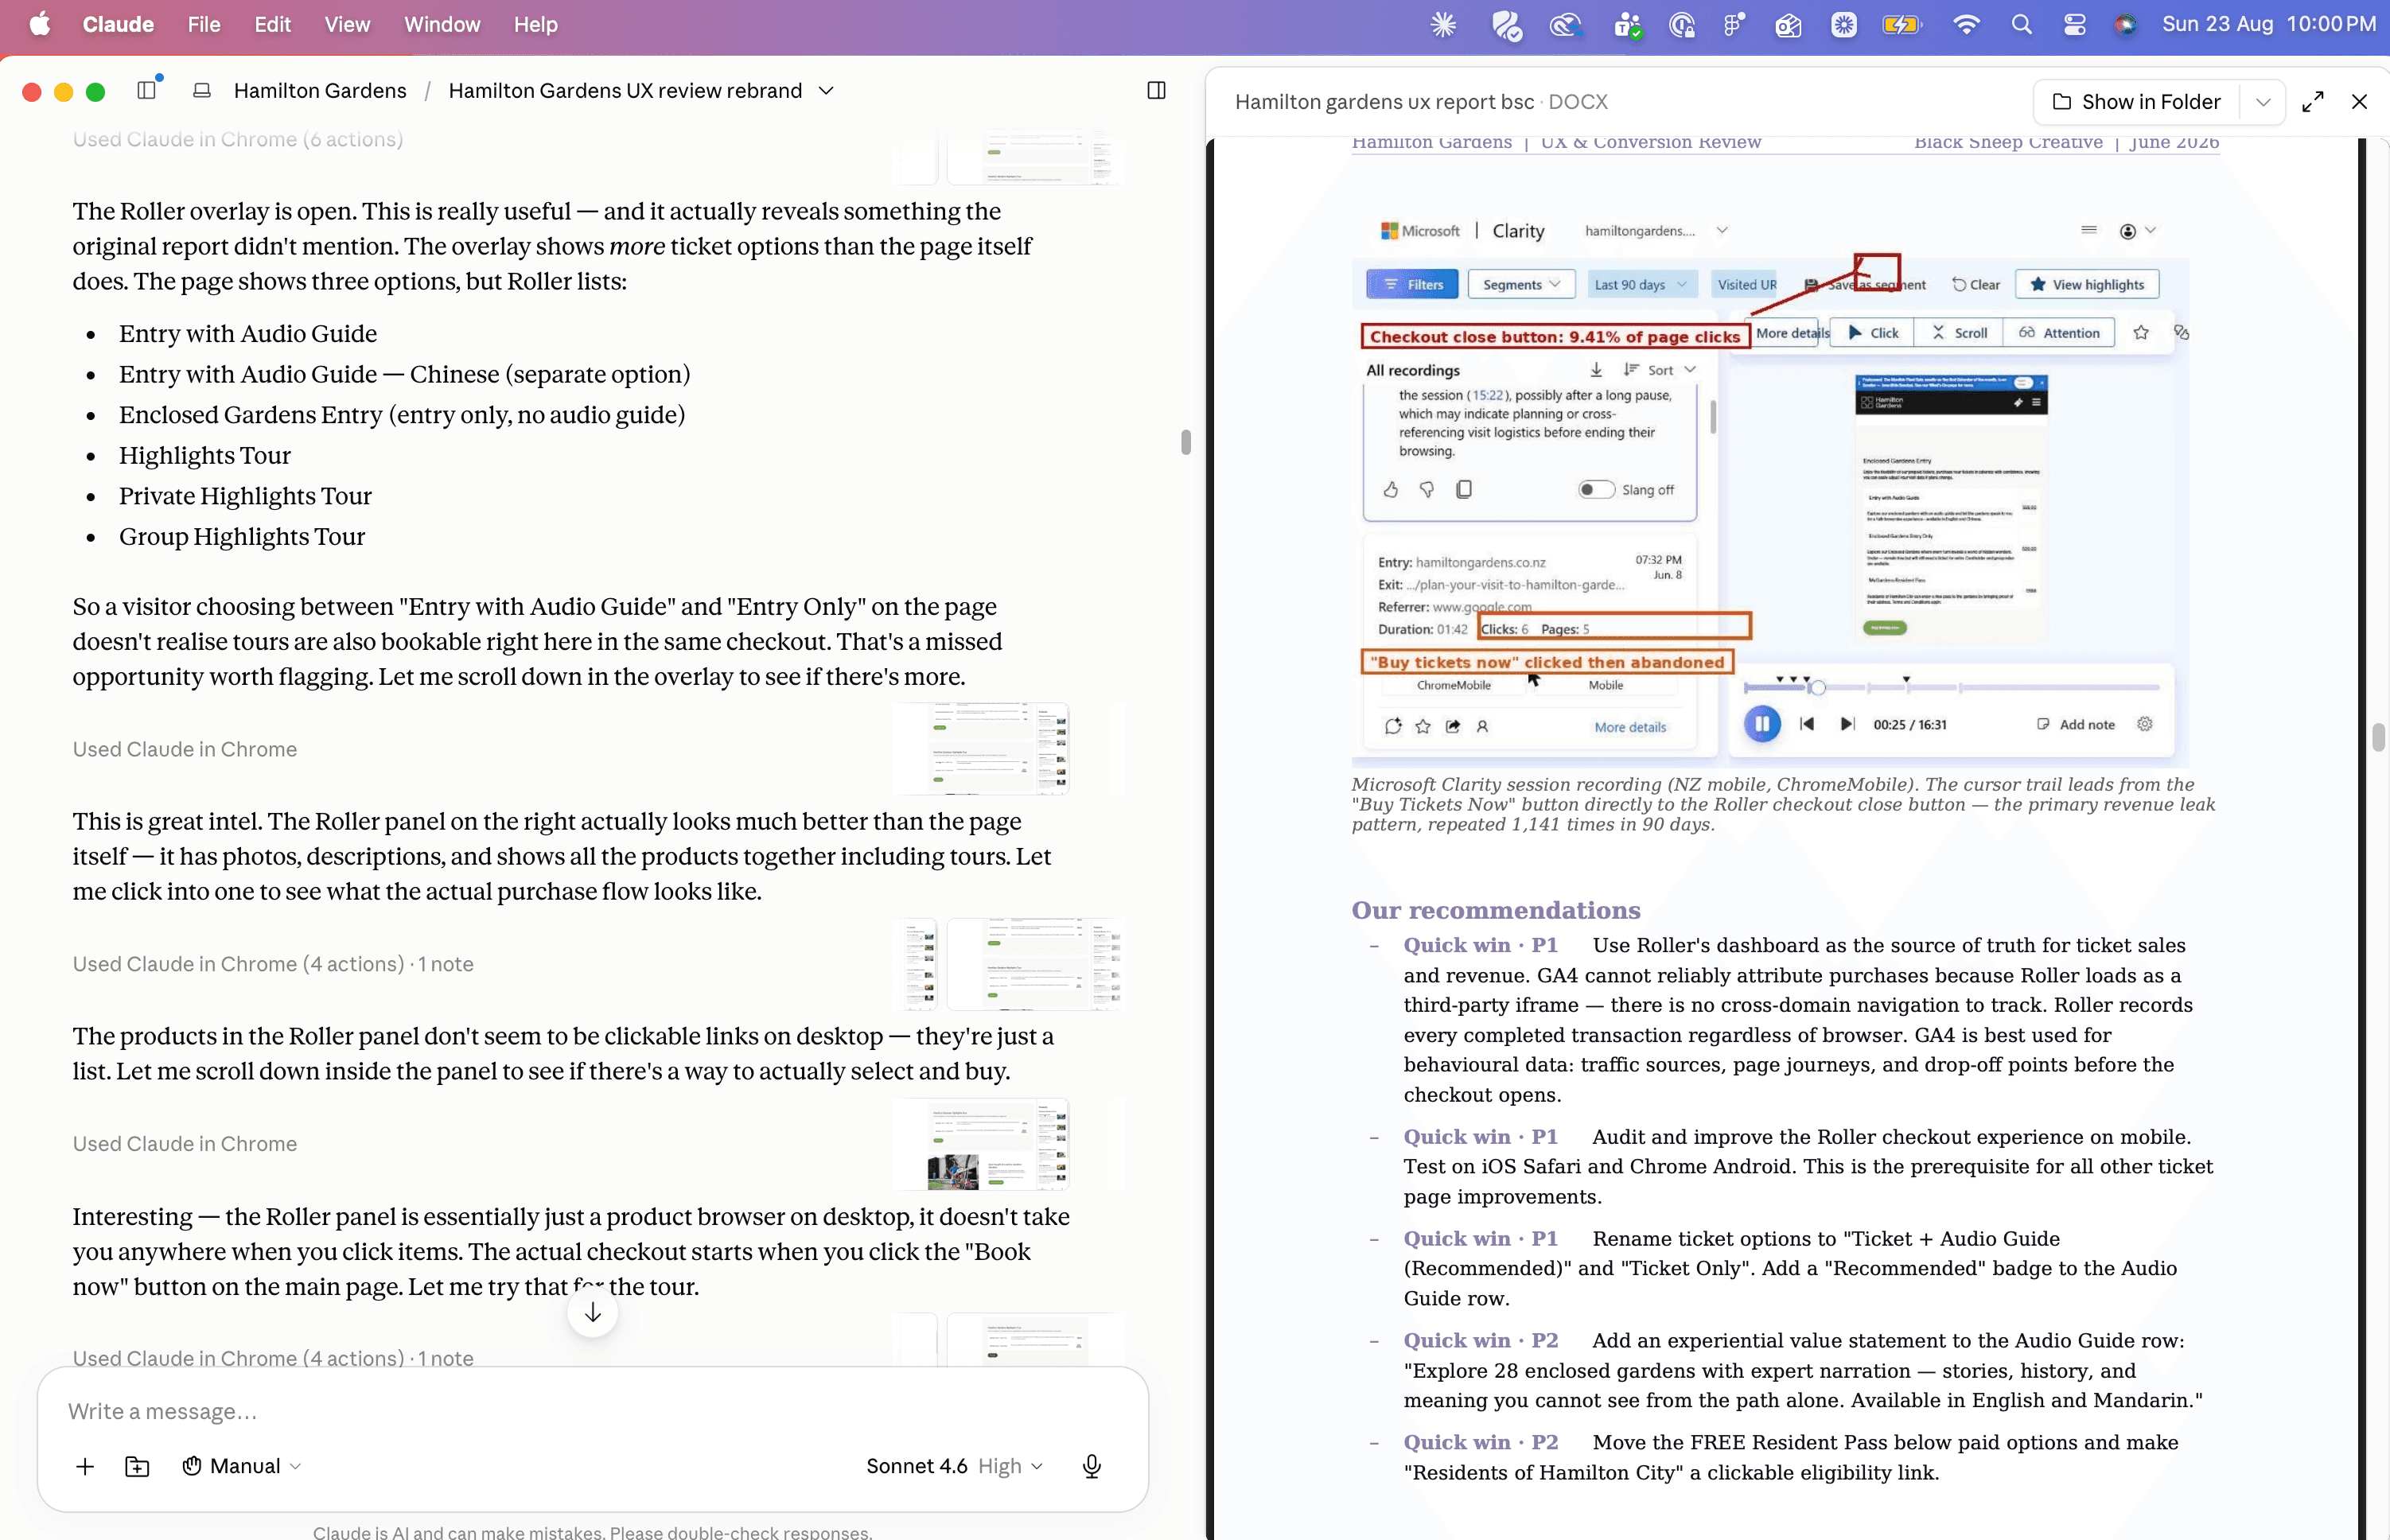Click the Clear button in Clarity
This screenshot has height=1540, width=2390.
point(1976,285)
